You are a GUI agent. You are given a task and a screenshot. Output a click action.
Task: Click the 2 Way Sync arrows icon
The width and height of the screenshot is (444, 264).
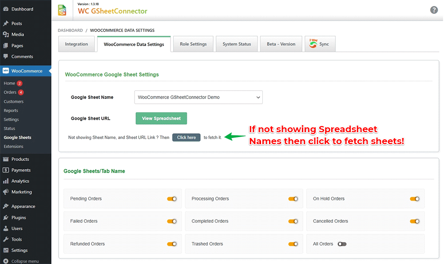tap(313, 43)
